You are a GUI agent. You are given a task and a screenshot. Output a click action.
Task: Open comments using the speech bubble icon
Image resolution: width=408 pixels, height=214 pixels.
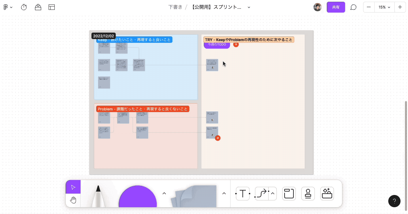[354, 7]
